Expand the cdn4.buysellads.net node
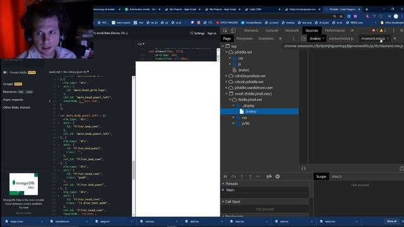Image resolution: width=404 pixels, height=227 pixels. click(227, 76)
